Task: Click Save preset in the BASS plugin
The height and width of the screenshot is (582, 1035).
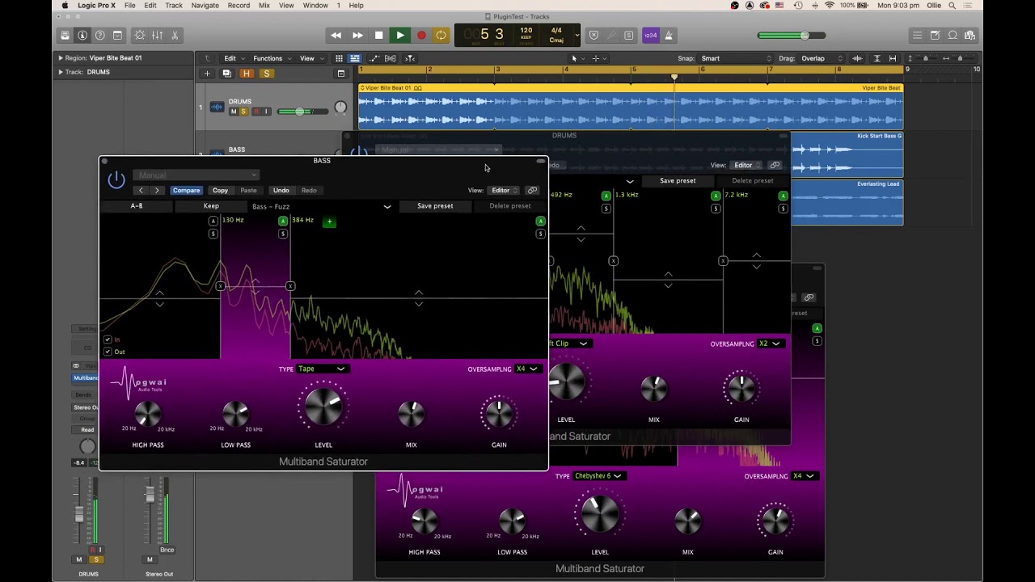Action: pyautogui.click(x=435, y=206)
